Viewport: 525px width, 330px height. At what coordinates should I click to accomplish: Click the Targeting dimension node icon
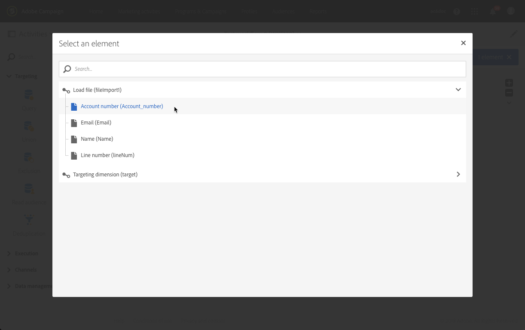tap(66, 175)
